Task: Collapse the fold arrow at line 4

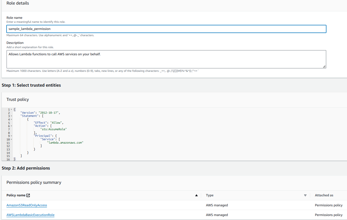Action: pos(11,119)
